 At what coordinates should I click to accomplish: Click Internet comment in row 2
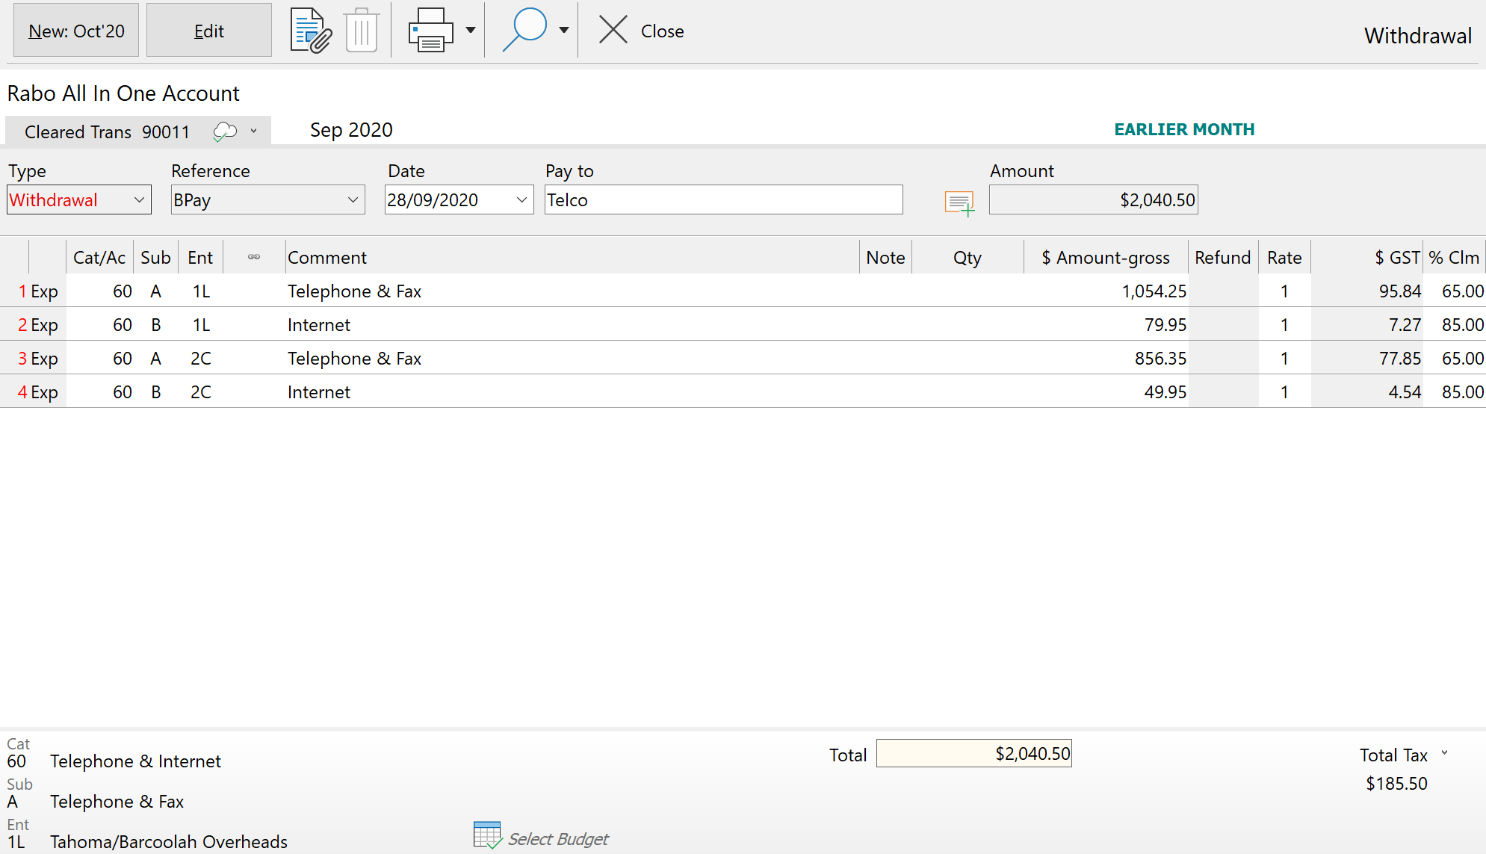pos(319,324)
